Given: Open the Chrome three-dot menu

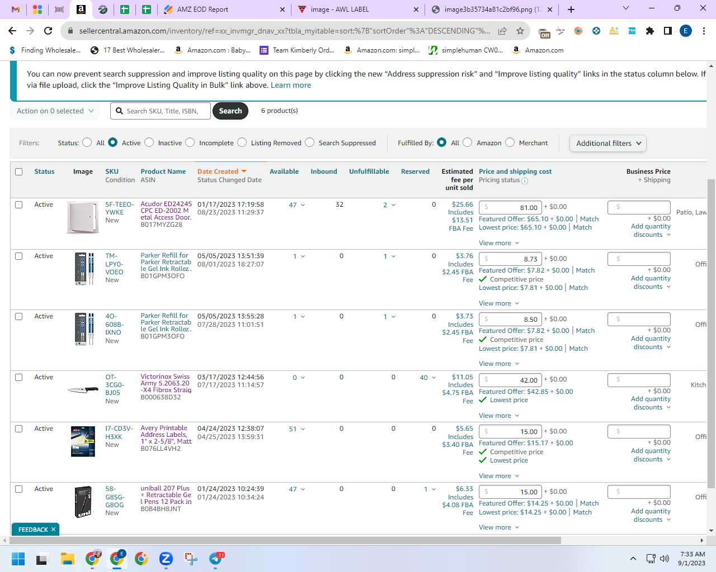Looking at the screenshot, I should [x=704, y=31].
